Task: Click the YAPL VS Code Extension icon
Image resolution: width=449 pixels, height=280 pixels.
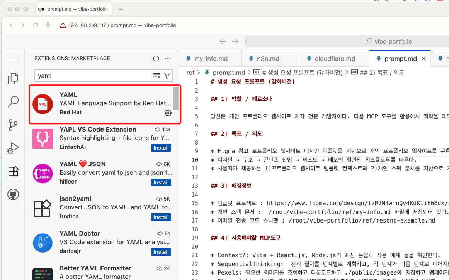Action: 43,139
